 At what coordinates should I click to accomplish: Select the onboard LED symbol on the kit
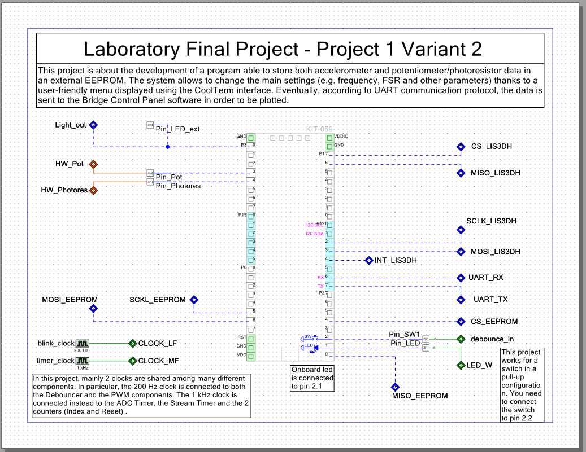(315, 348)
